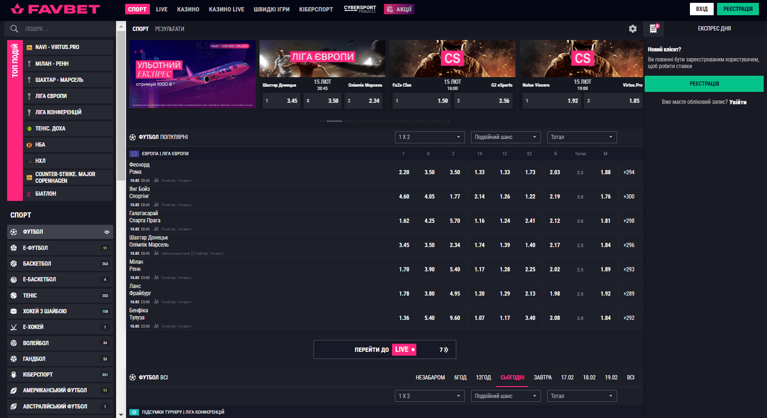Click the FAVBET logo
The image size is (767, 418).
(55, 9)
